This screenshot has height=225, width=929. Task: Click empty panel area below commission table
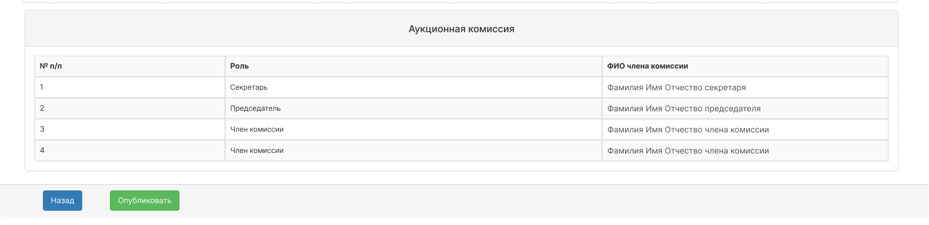[x=462, y=166]
